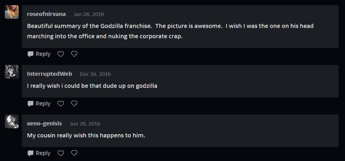Reply to xeno-genisis's cousin comment

pos(43,153)
